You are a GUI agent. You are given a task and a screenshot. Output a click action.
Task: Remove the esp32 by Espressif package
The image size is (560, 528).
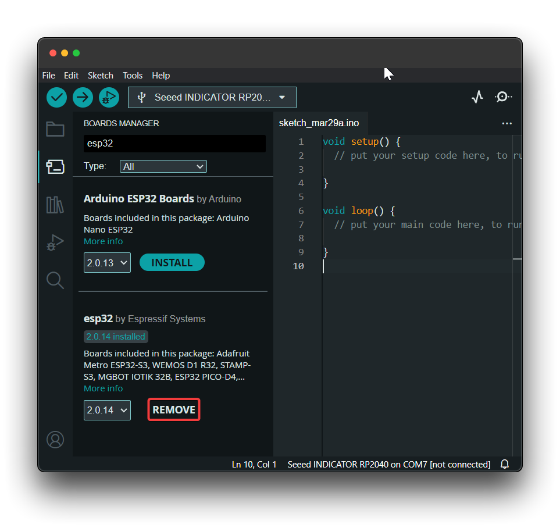pyautogui.click(x=174, y=409)
